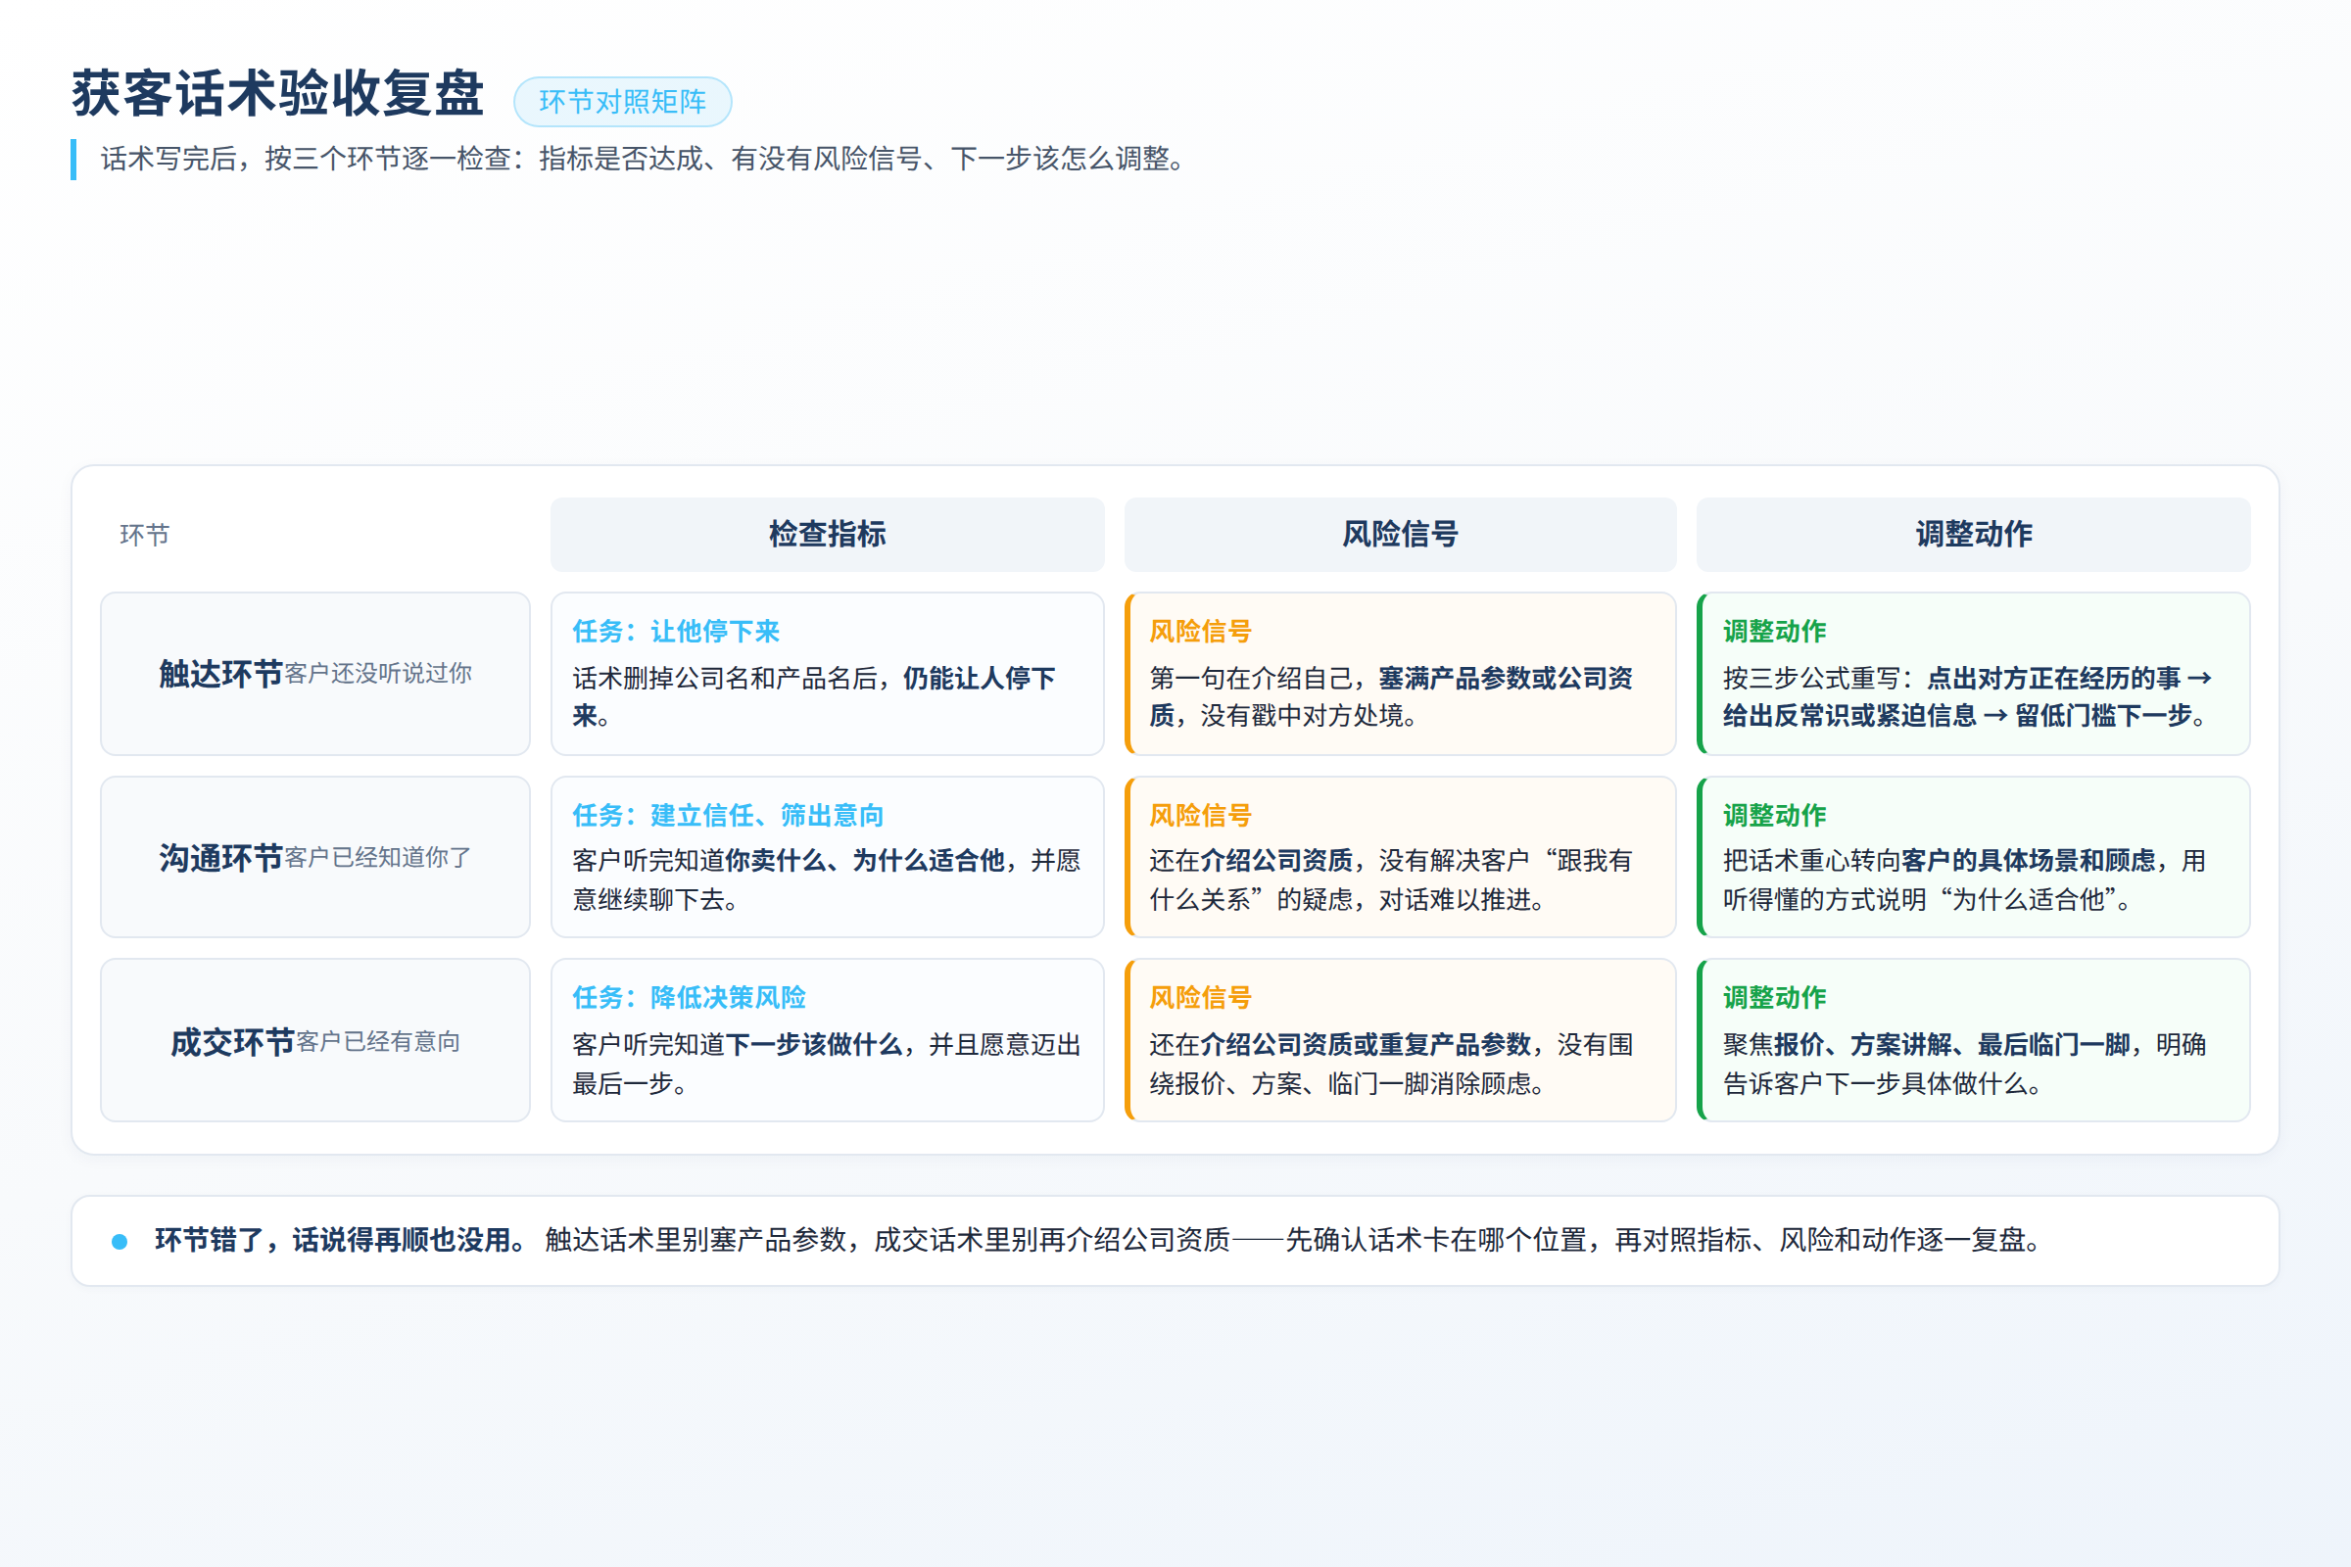Click footer text 触达话术里别塞产品参数
The image size is (2351, 1567).
coord(695,1240)
